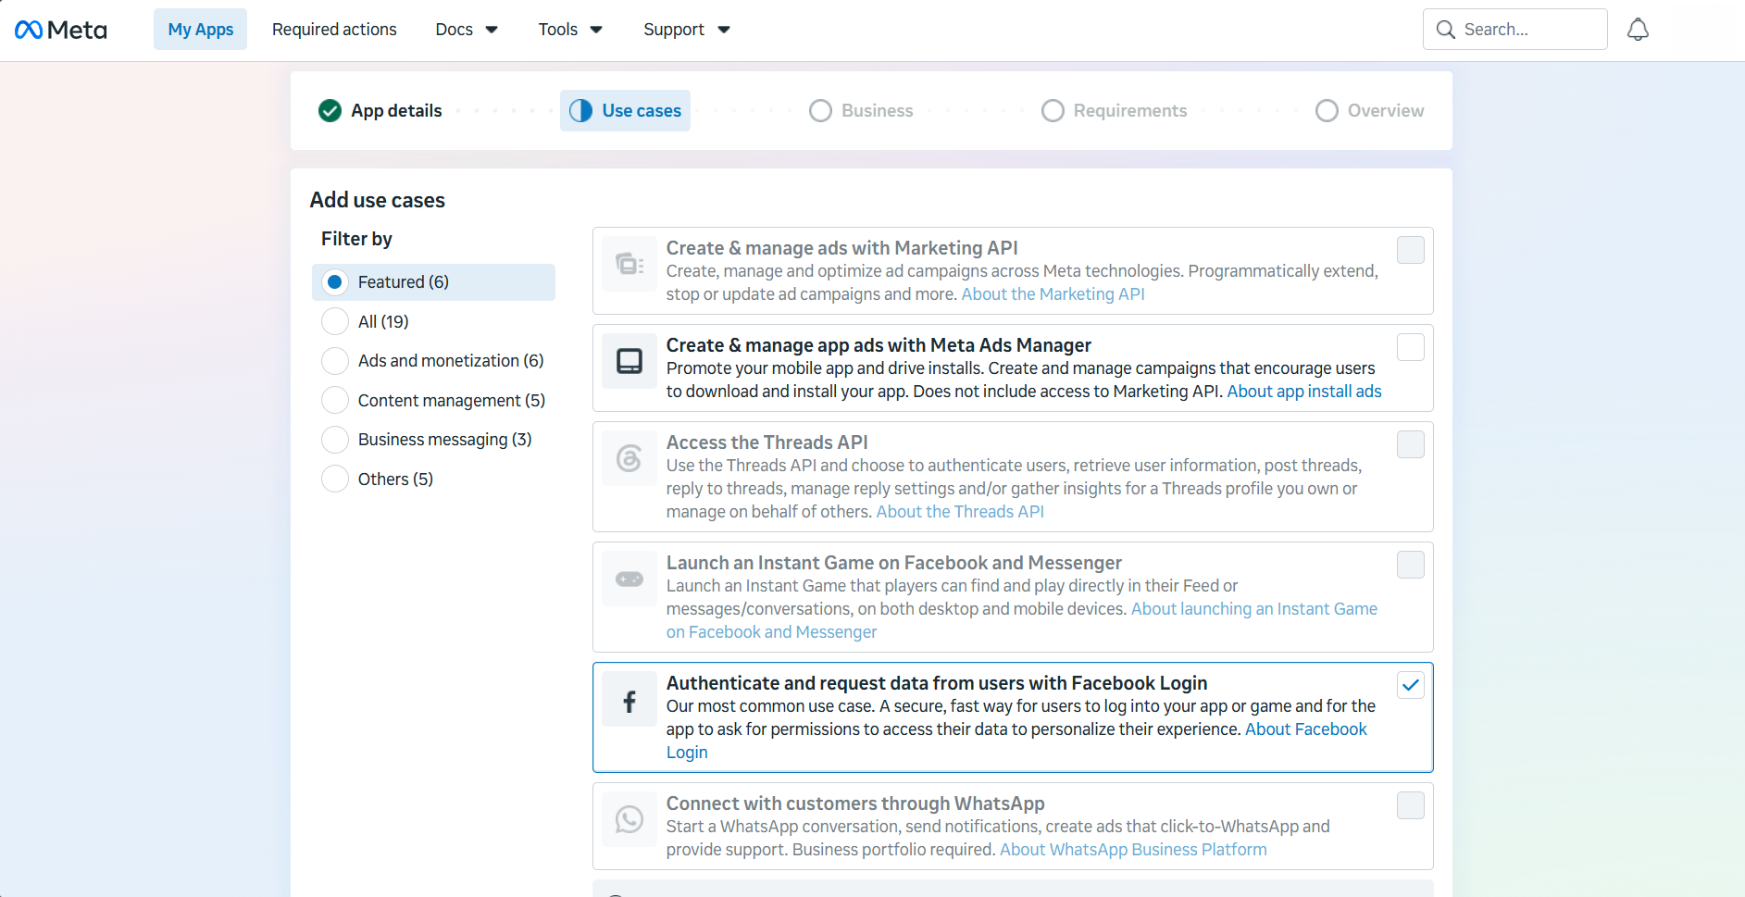The height and width of the screenshot is (897, 1745).
Task: Open My Apps in the top navigation
Action: (201, 30)
